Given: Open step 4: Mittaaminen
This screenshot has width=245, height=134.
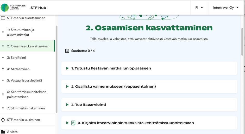Looking at the screenshot, I should pyautogui.click(x=18, y=69).
